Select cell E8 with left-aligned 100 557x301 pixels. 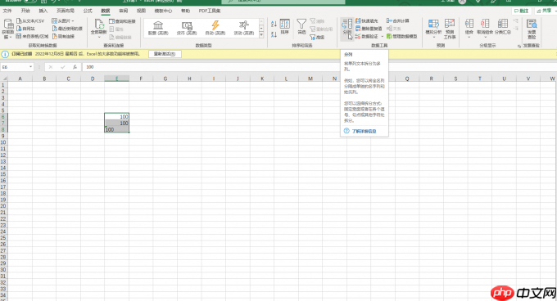117,129
